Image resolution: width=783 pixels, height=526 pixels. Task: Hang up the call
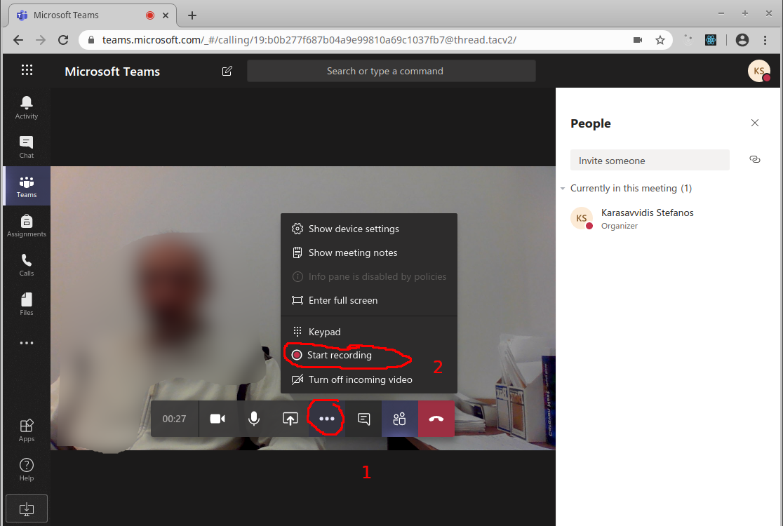pos(436,419)
